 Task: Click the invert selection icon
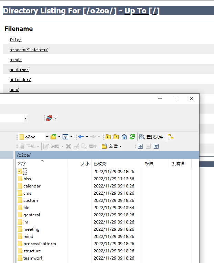click(x=156, y=146)
